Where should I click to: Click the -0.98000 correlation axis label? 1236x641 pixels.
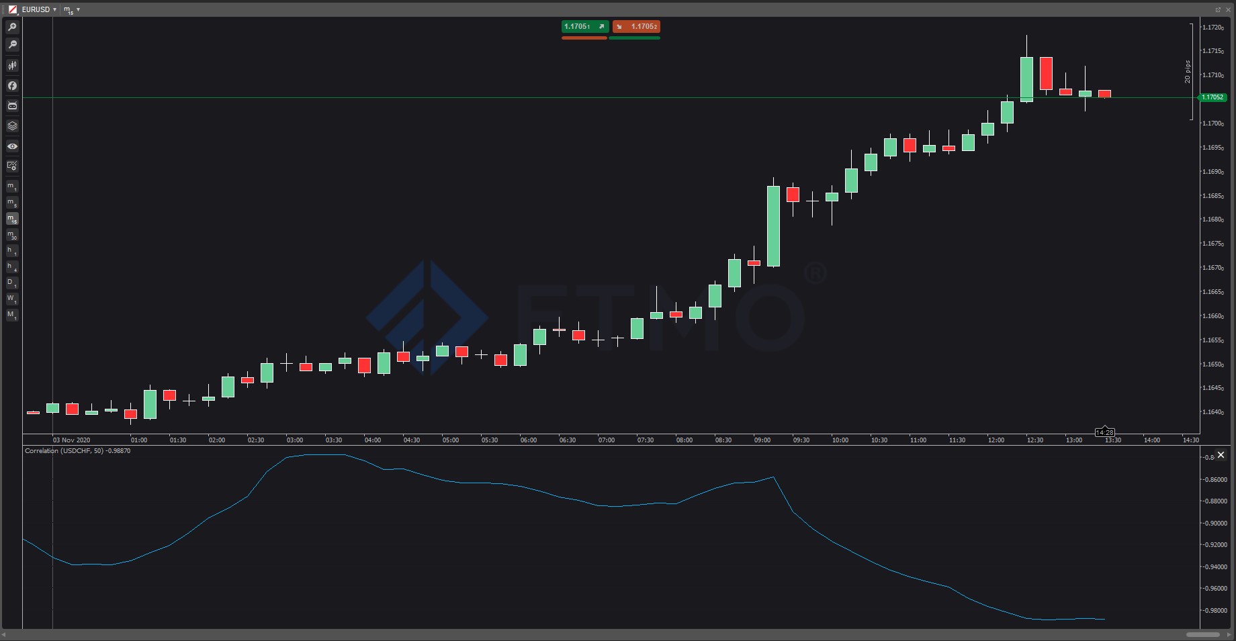coord(1215,611)
